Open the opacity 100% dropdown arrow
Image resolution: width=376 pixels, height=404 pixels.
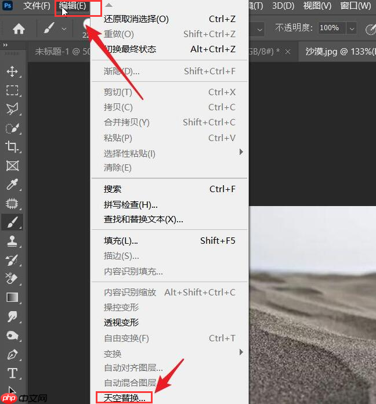[352, 29]
